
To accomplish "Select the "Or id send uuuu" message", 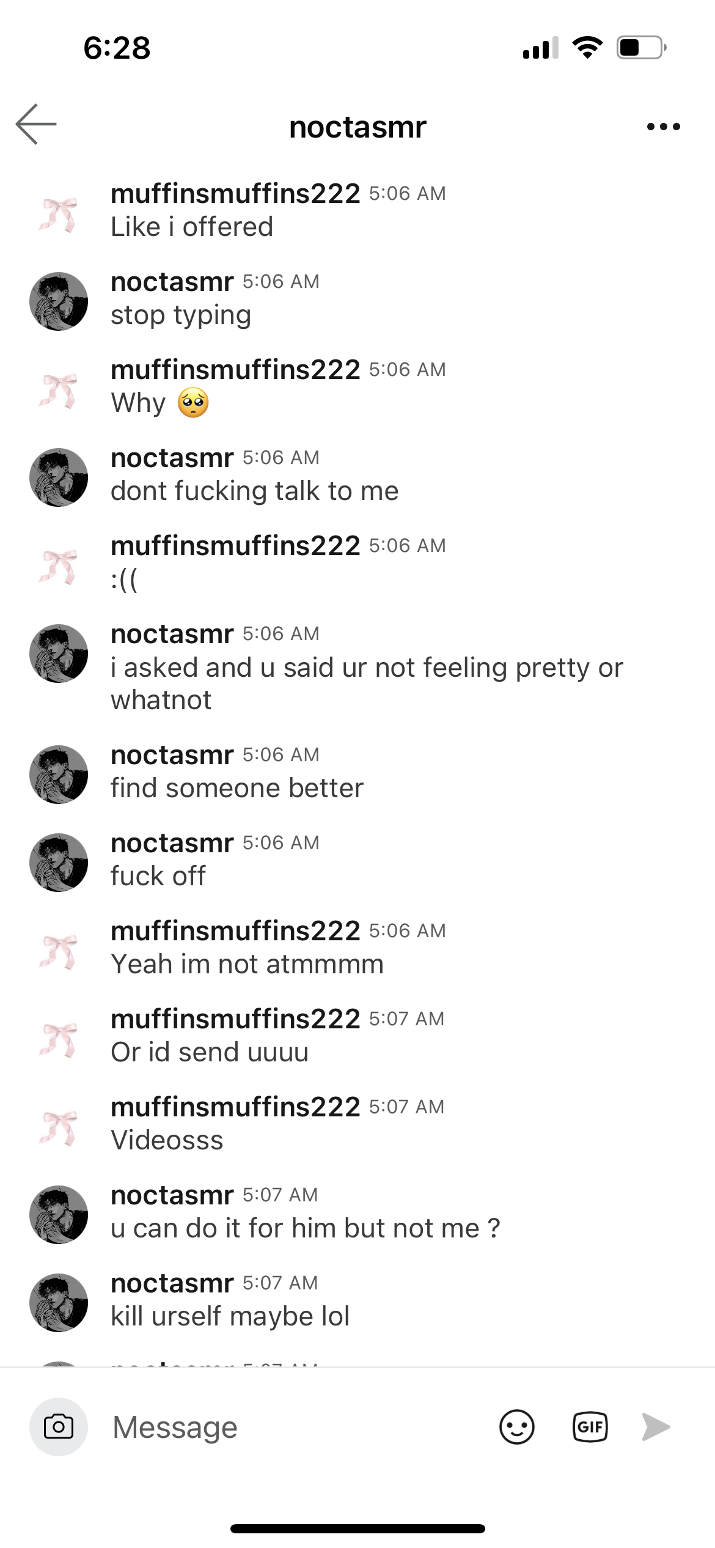I will 210,1052.
